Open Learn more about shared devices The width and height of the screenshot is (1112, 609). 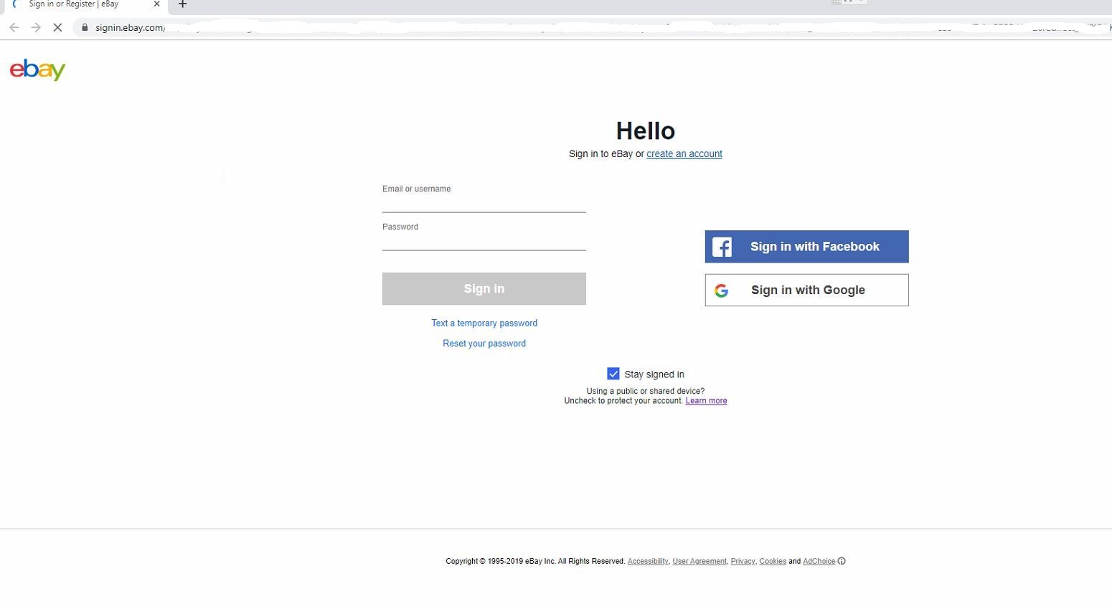(x=706, y=401)
